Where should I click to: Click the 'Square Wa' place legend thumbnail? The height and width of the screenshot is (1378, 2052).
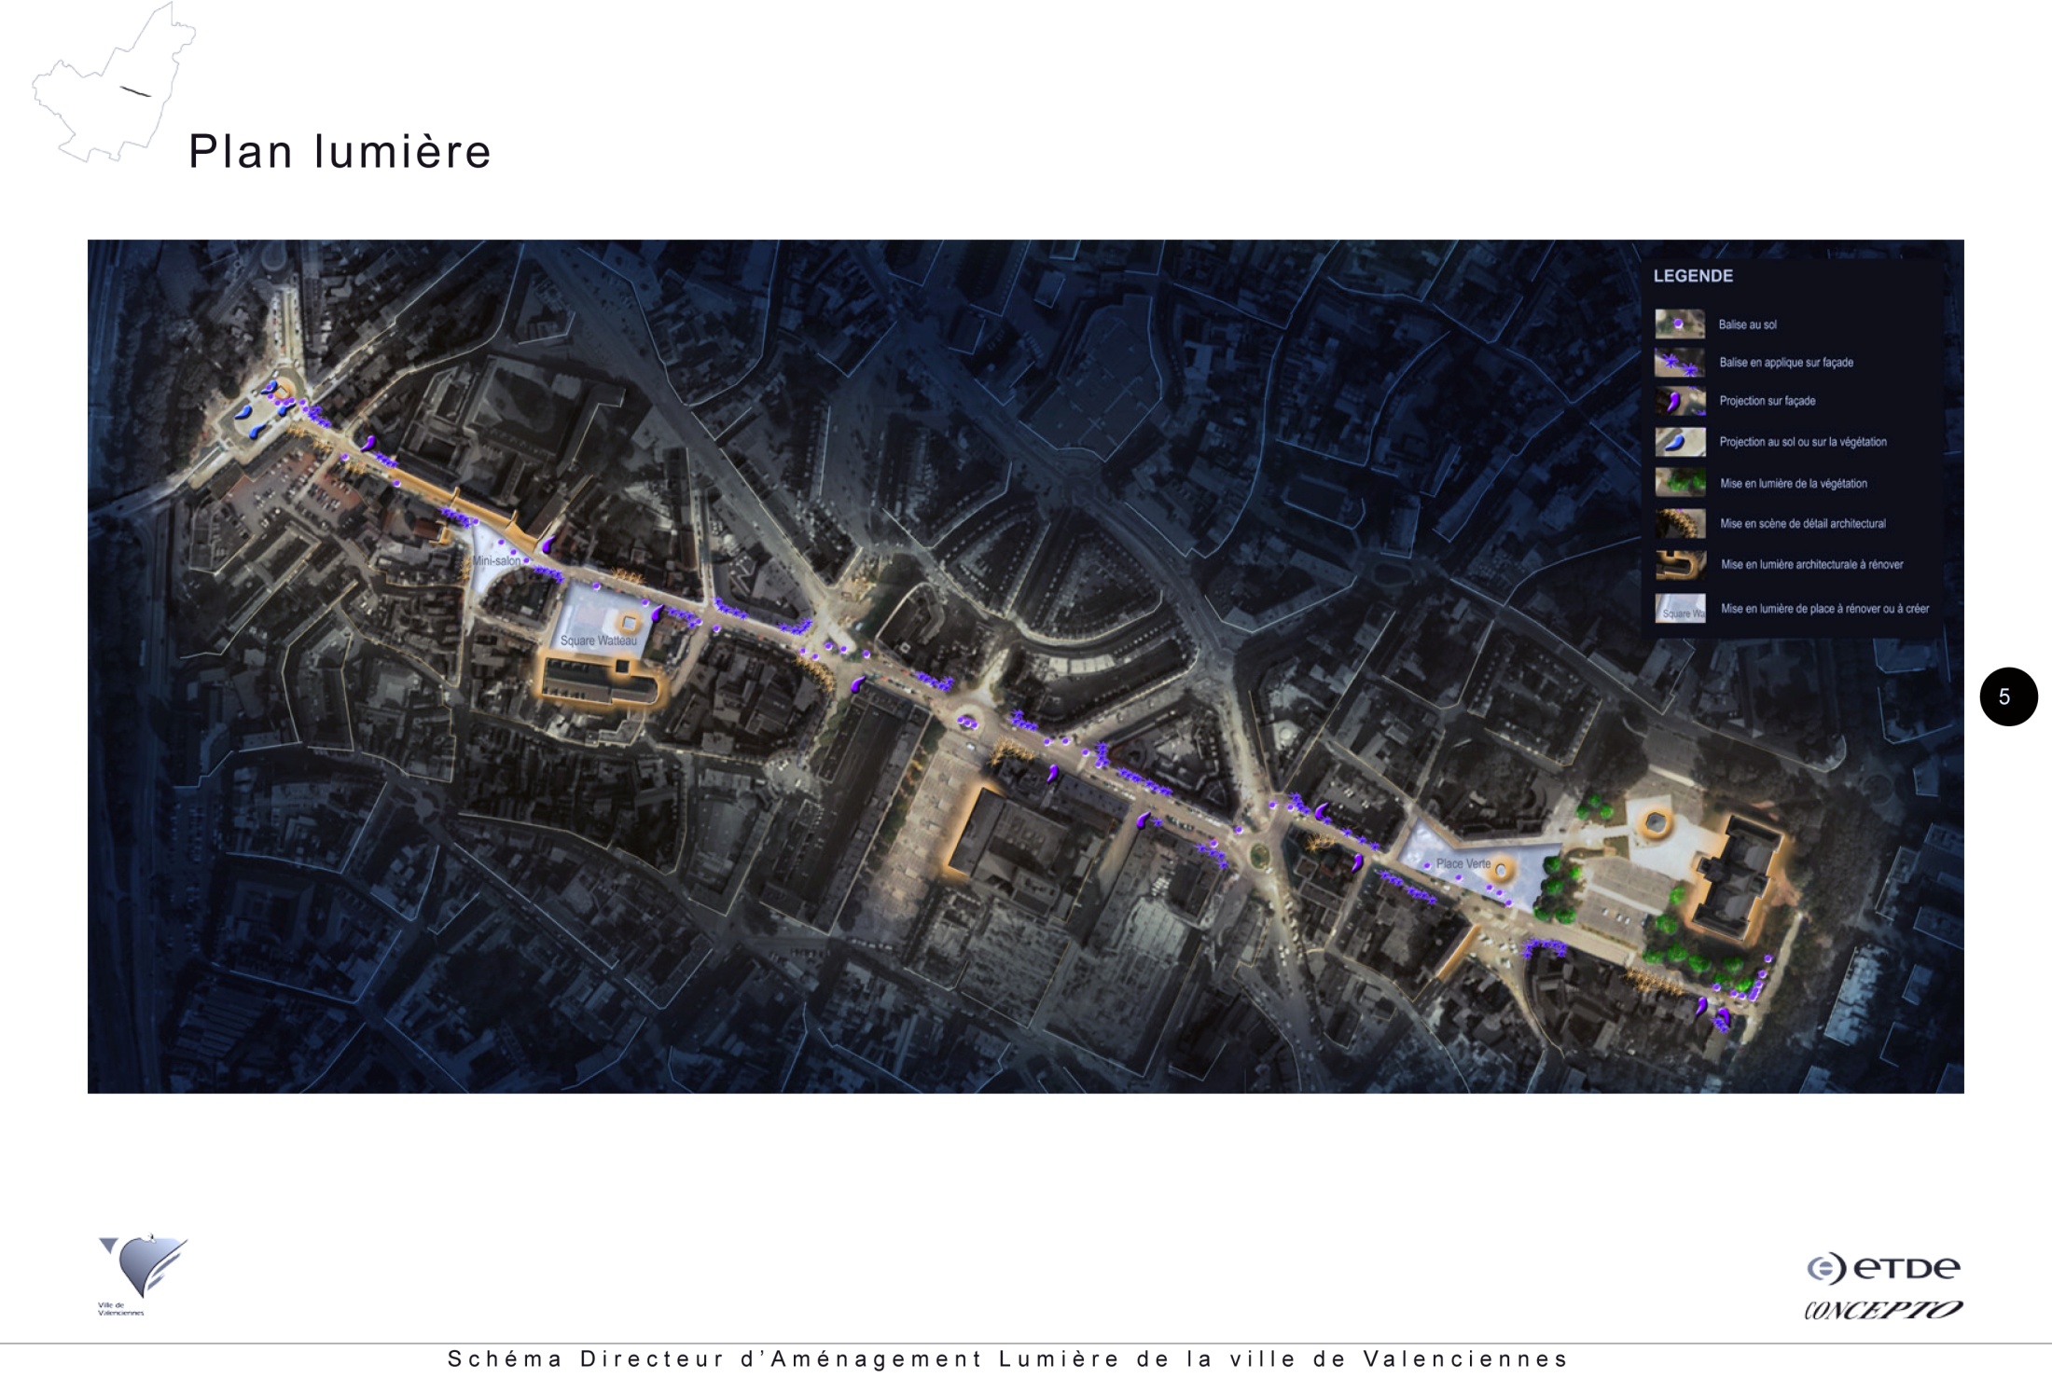1679,609
